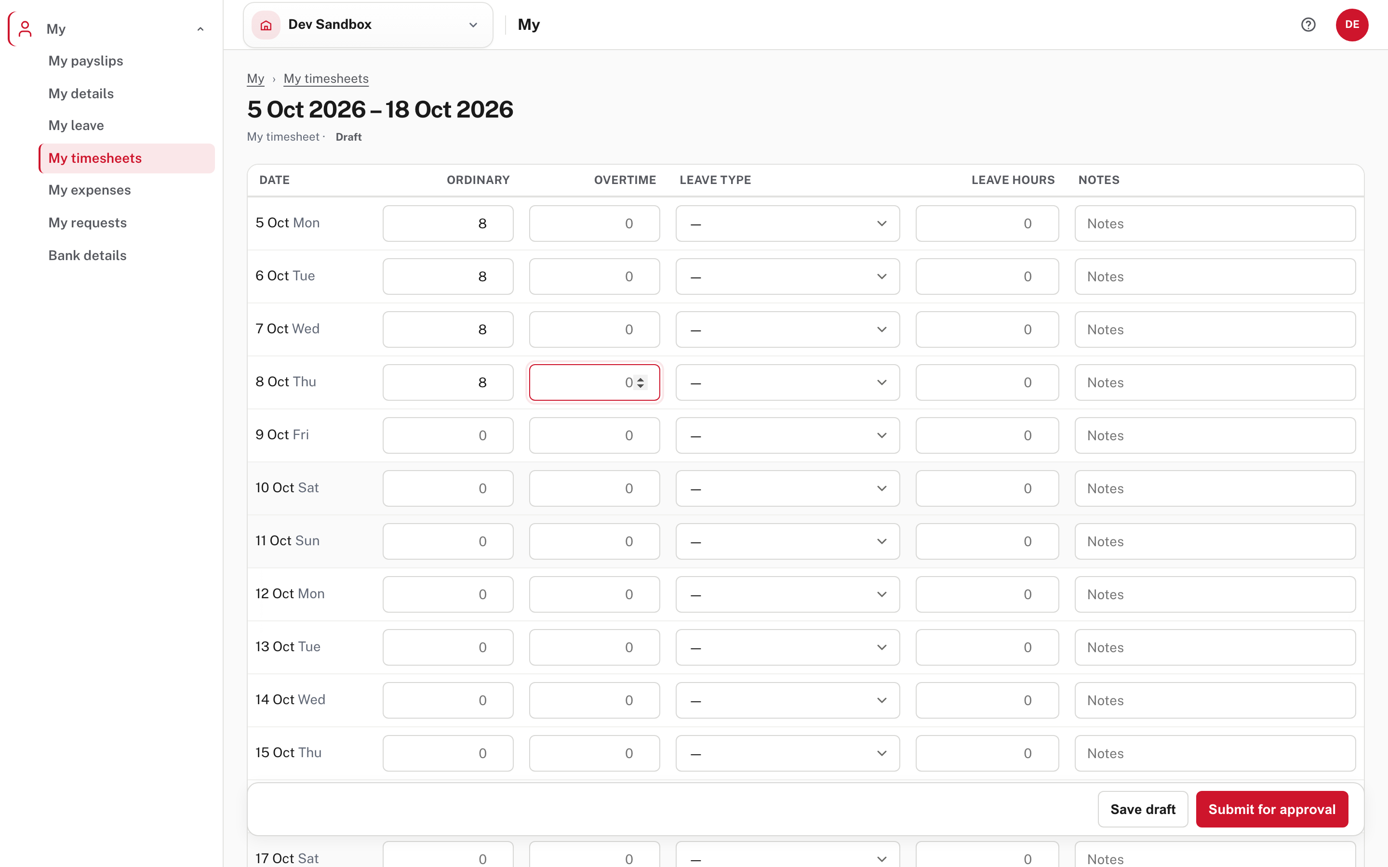The height and width of the screenshot is (867, 1388).
Task: Follow the My timesheets breadcrumb link
Action: click(x=326, y=79)
